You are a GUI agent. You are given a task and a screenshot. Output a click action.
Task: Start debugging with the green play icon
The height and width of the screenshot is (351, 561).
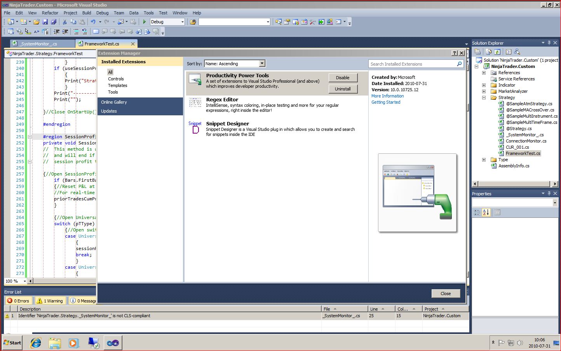coord(145,22)
